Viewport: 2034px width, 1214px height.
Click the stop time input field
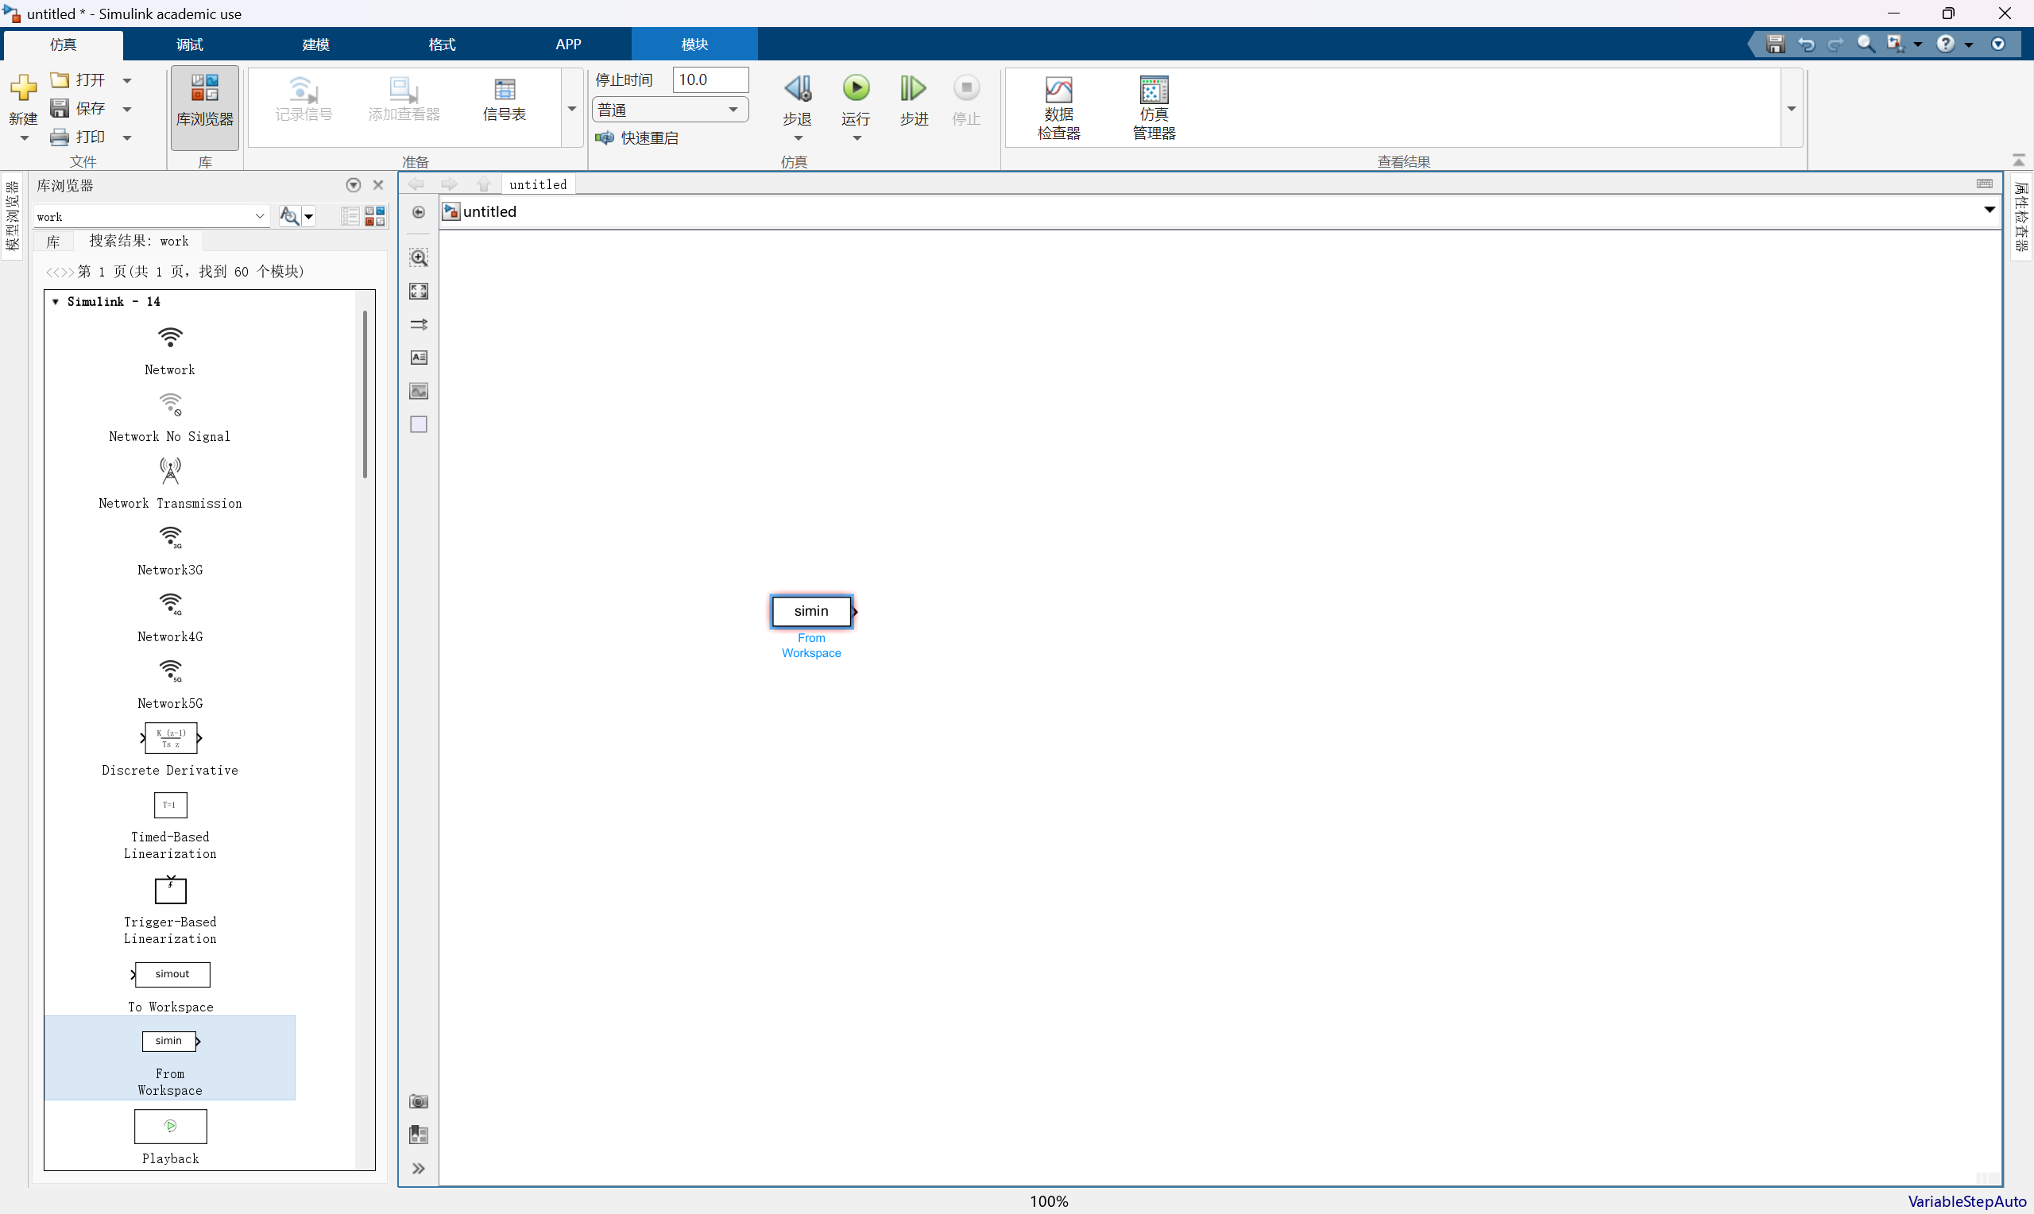(709, 79)
